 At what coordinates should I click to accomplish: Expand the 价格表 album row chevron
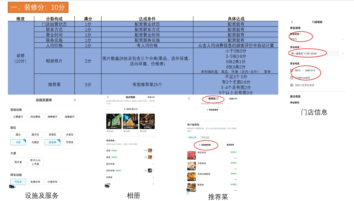click(x=153, y=177)
